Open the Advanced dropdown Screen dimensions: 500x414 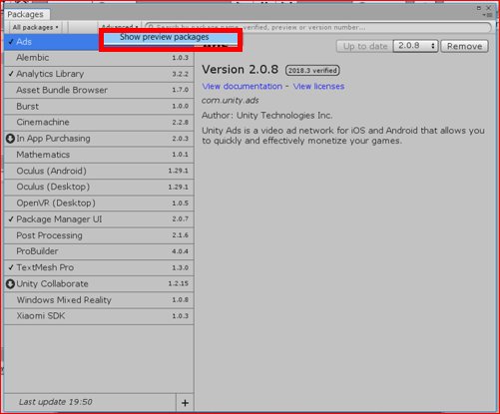119,27
